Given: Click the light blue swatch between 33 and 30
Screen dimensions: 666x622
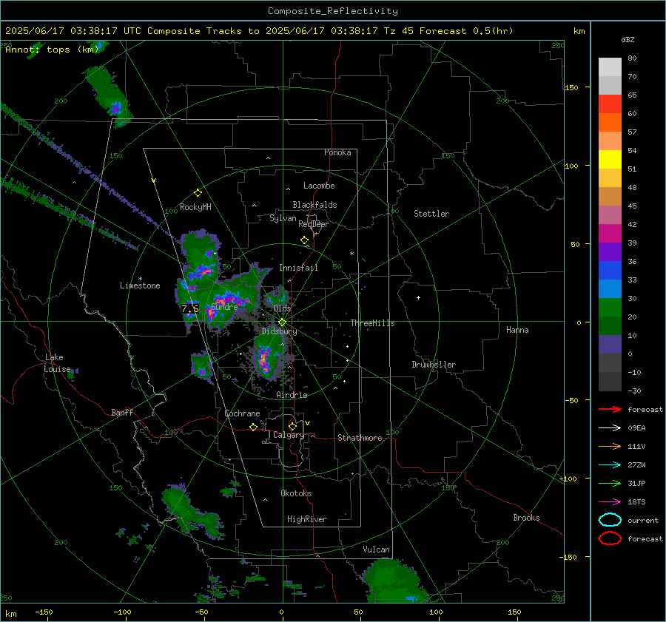Looking at the screenshot, I should pyautogui.click(x=610, y=288).
